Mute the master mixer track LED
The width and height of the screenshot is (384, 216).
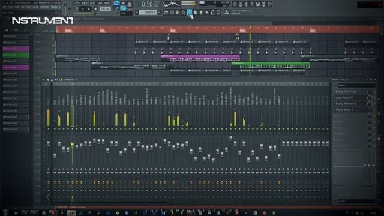49,128
